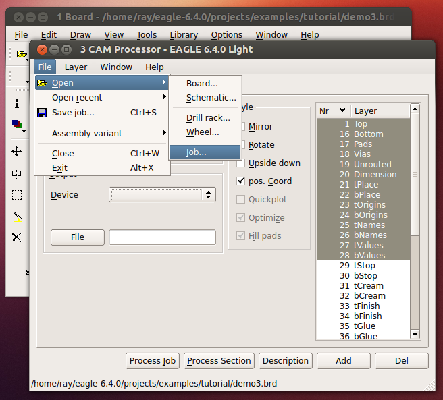Image resolution: width=443 pixels, height=400 pixels.
Task: Select layer 33 tFinish in list
Action: click(363, 306)
